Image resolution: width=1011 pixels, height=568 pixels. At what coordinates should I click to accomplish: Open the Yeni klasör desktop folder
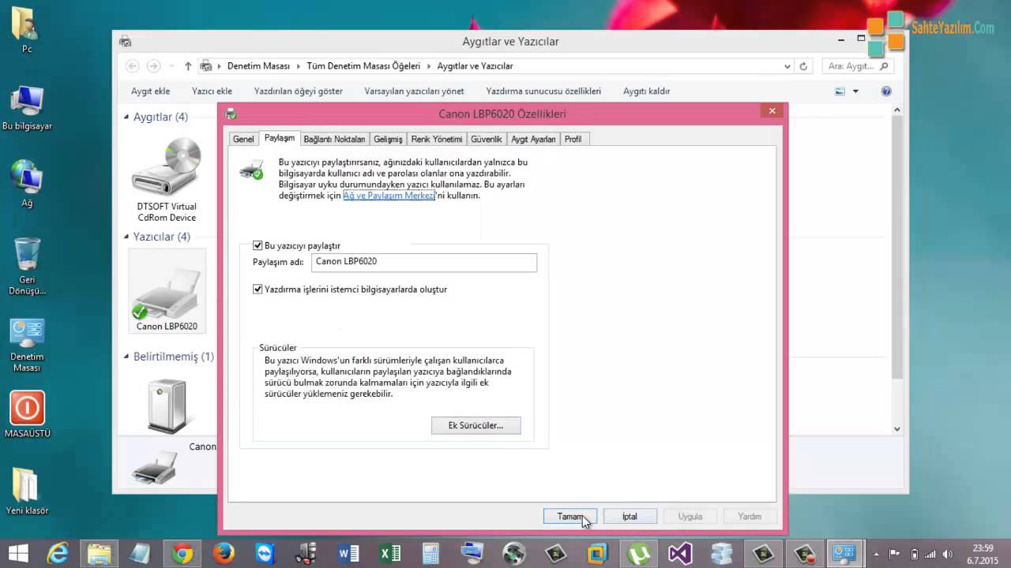pos(27,491)
